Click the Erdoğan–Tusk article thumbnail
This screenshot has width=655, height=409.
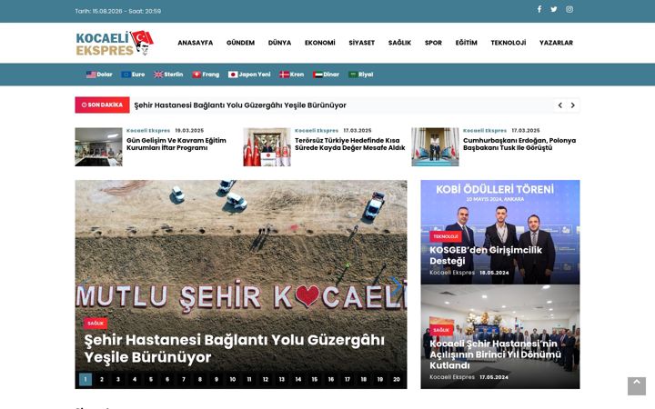(435, 147)
